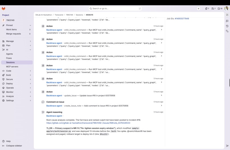Screen dimensions: 230x150
Task: Click 7963149 breadcrumb
Action: pos(69,15)
